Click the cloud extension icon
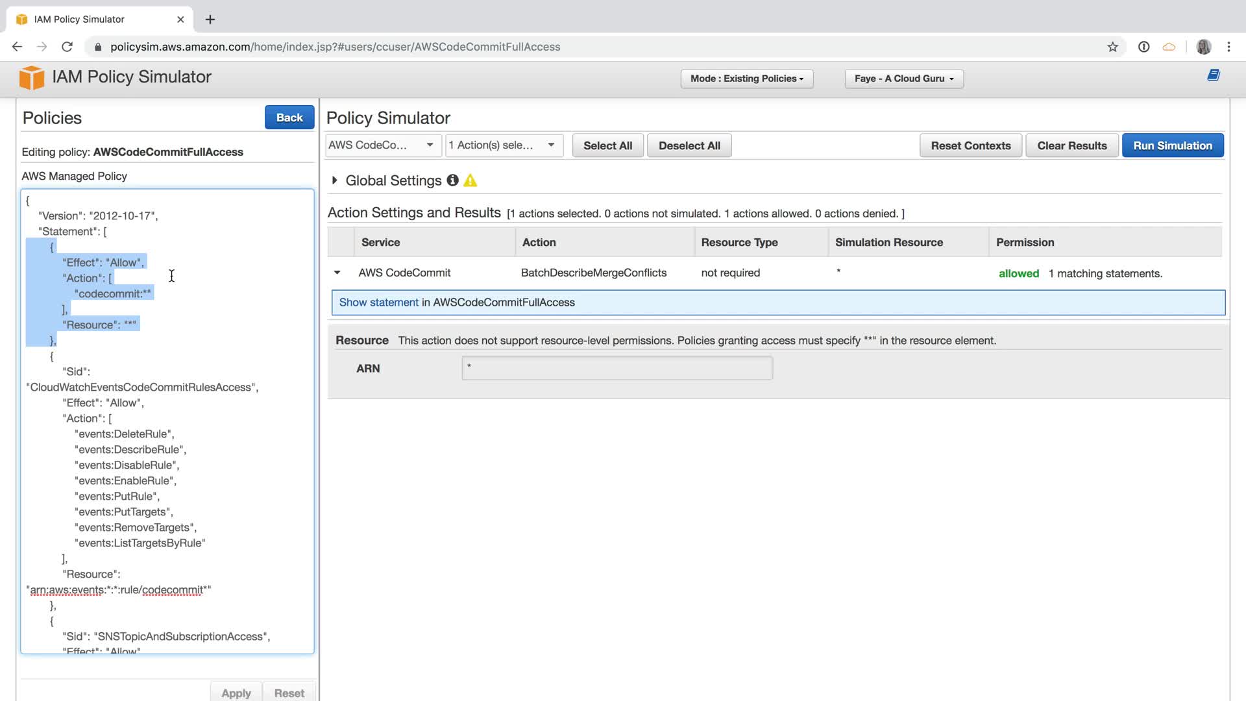The image size is (1246, 701). (1169, 47)
